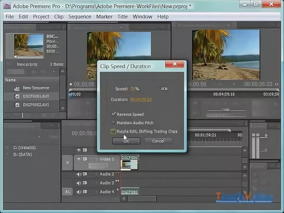
Task: Mute the Audio 3 track speaker icon
Action: [x=79, y=183]
